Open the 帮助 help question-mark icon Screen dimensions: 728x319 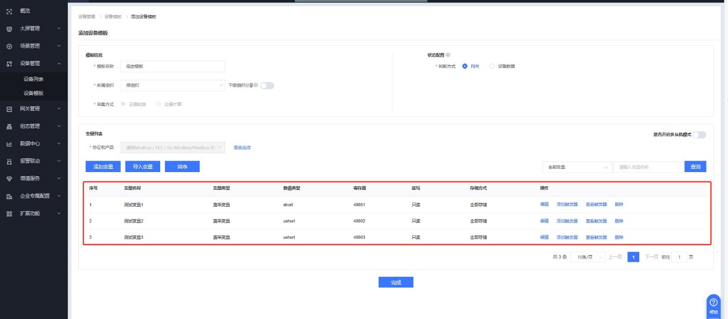(713, 303)
